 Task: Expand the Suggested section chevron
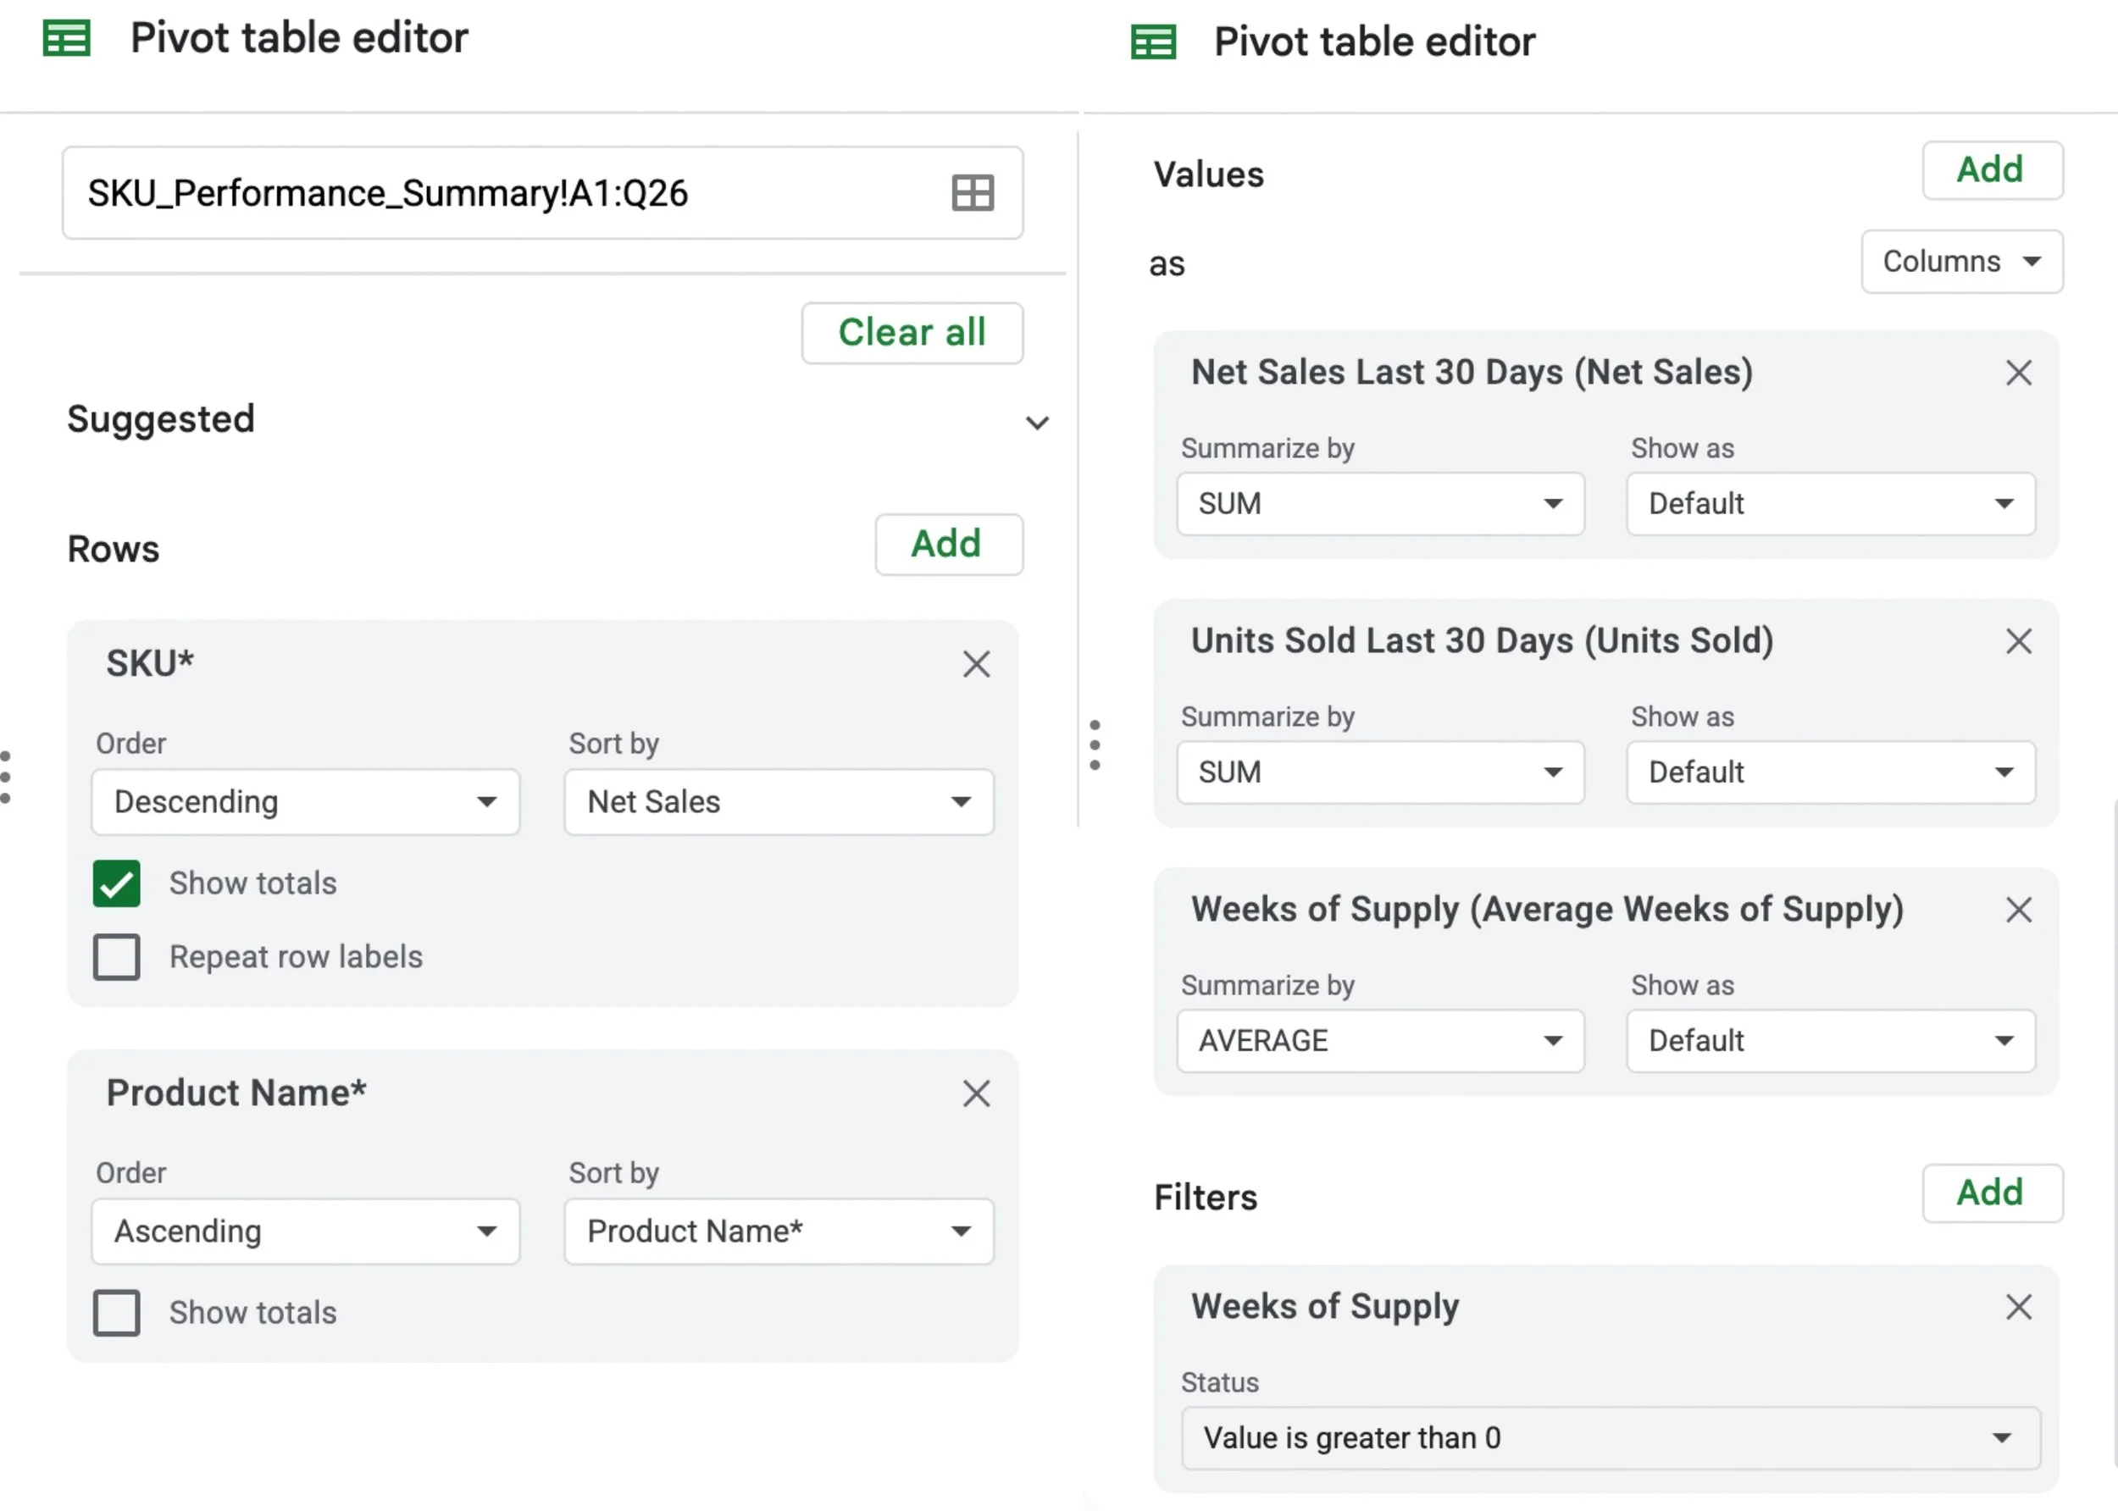pyautogui.click(x=1037, y=423)
